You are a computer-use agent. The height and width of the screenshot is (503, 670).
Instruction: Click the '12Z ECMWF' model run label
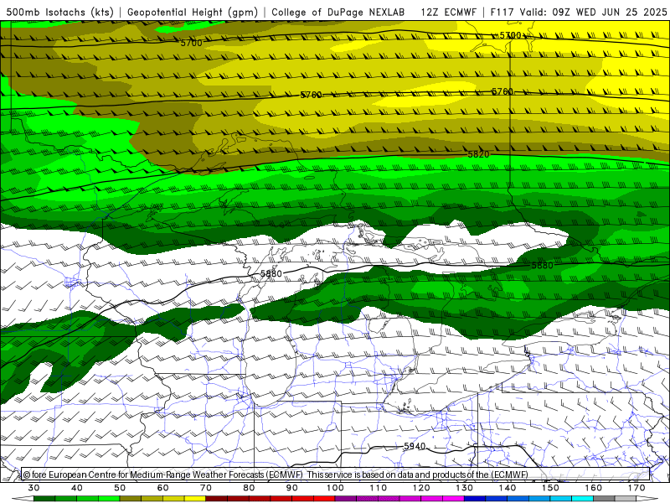click(448, 13)
